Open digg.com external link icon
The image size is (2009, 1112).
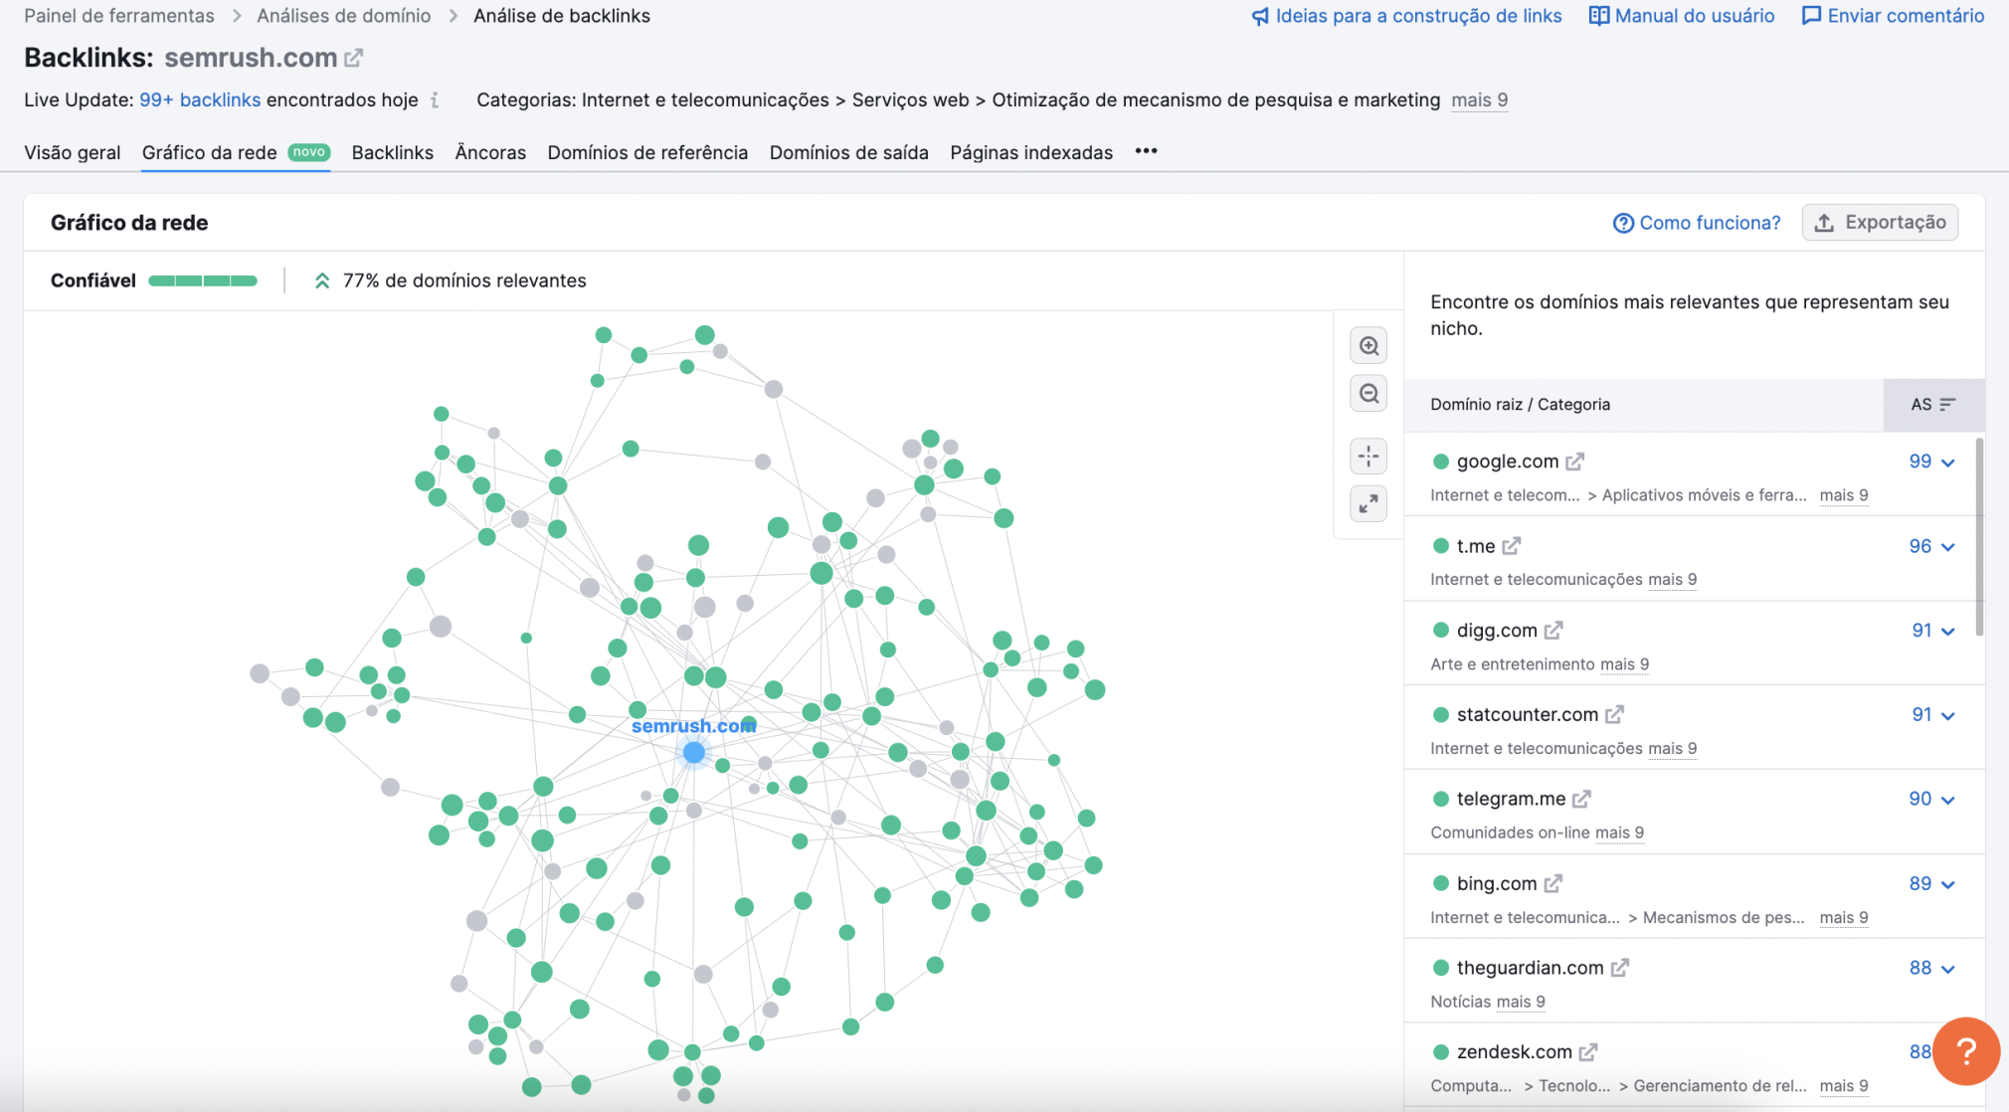click(x=1553, y=631)
